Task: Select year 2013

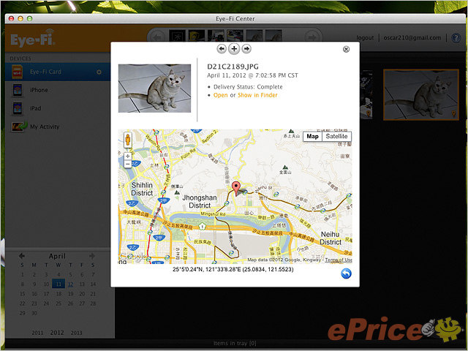Action: (x=76, y=333)
